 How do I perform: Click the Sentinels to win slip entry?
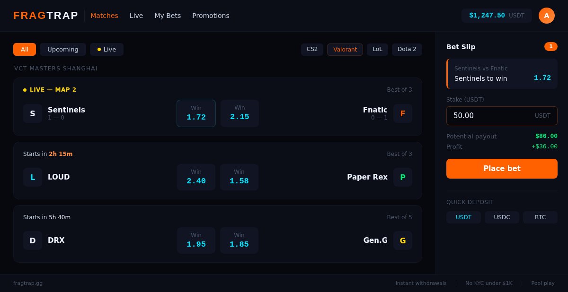(x=502, y=74)
